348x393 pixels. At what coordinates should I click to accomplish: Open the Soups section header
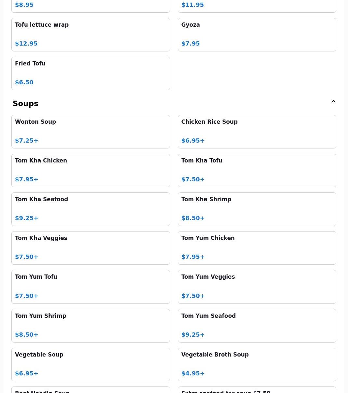tap(25, 104)
